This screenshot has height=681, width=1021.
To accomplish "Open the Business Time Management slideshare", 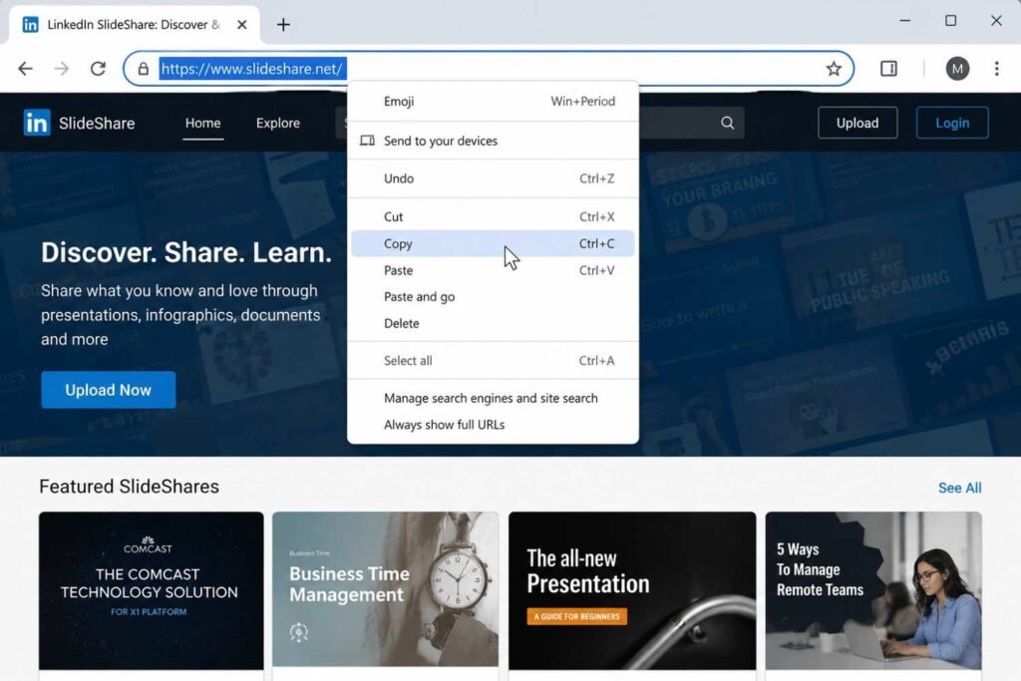I will point(386,589).
